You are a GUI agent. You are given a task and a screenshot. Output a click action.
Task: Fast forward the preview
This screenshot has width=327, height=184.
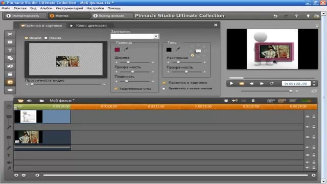262,83
